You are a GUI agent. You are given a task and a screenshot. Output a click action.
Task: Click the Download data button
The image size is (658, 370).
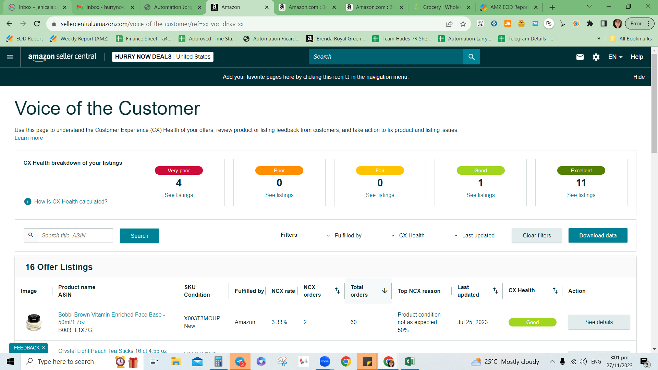pos(598,235)
